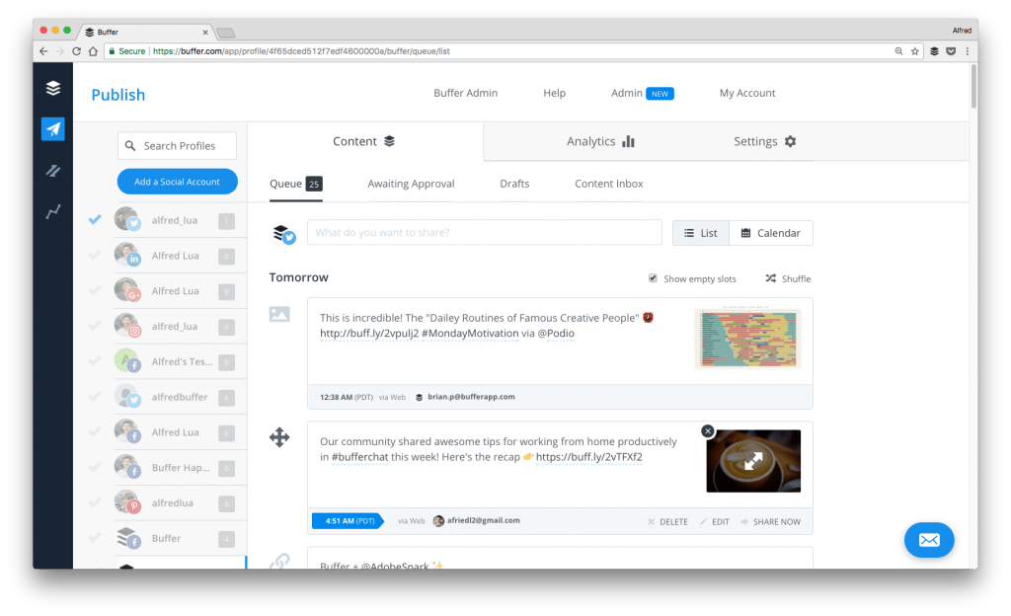This screenshot has height=616, width=1011.
Task: Switch to Calendar view
Action: (771, 232)
